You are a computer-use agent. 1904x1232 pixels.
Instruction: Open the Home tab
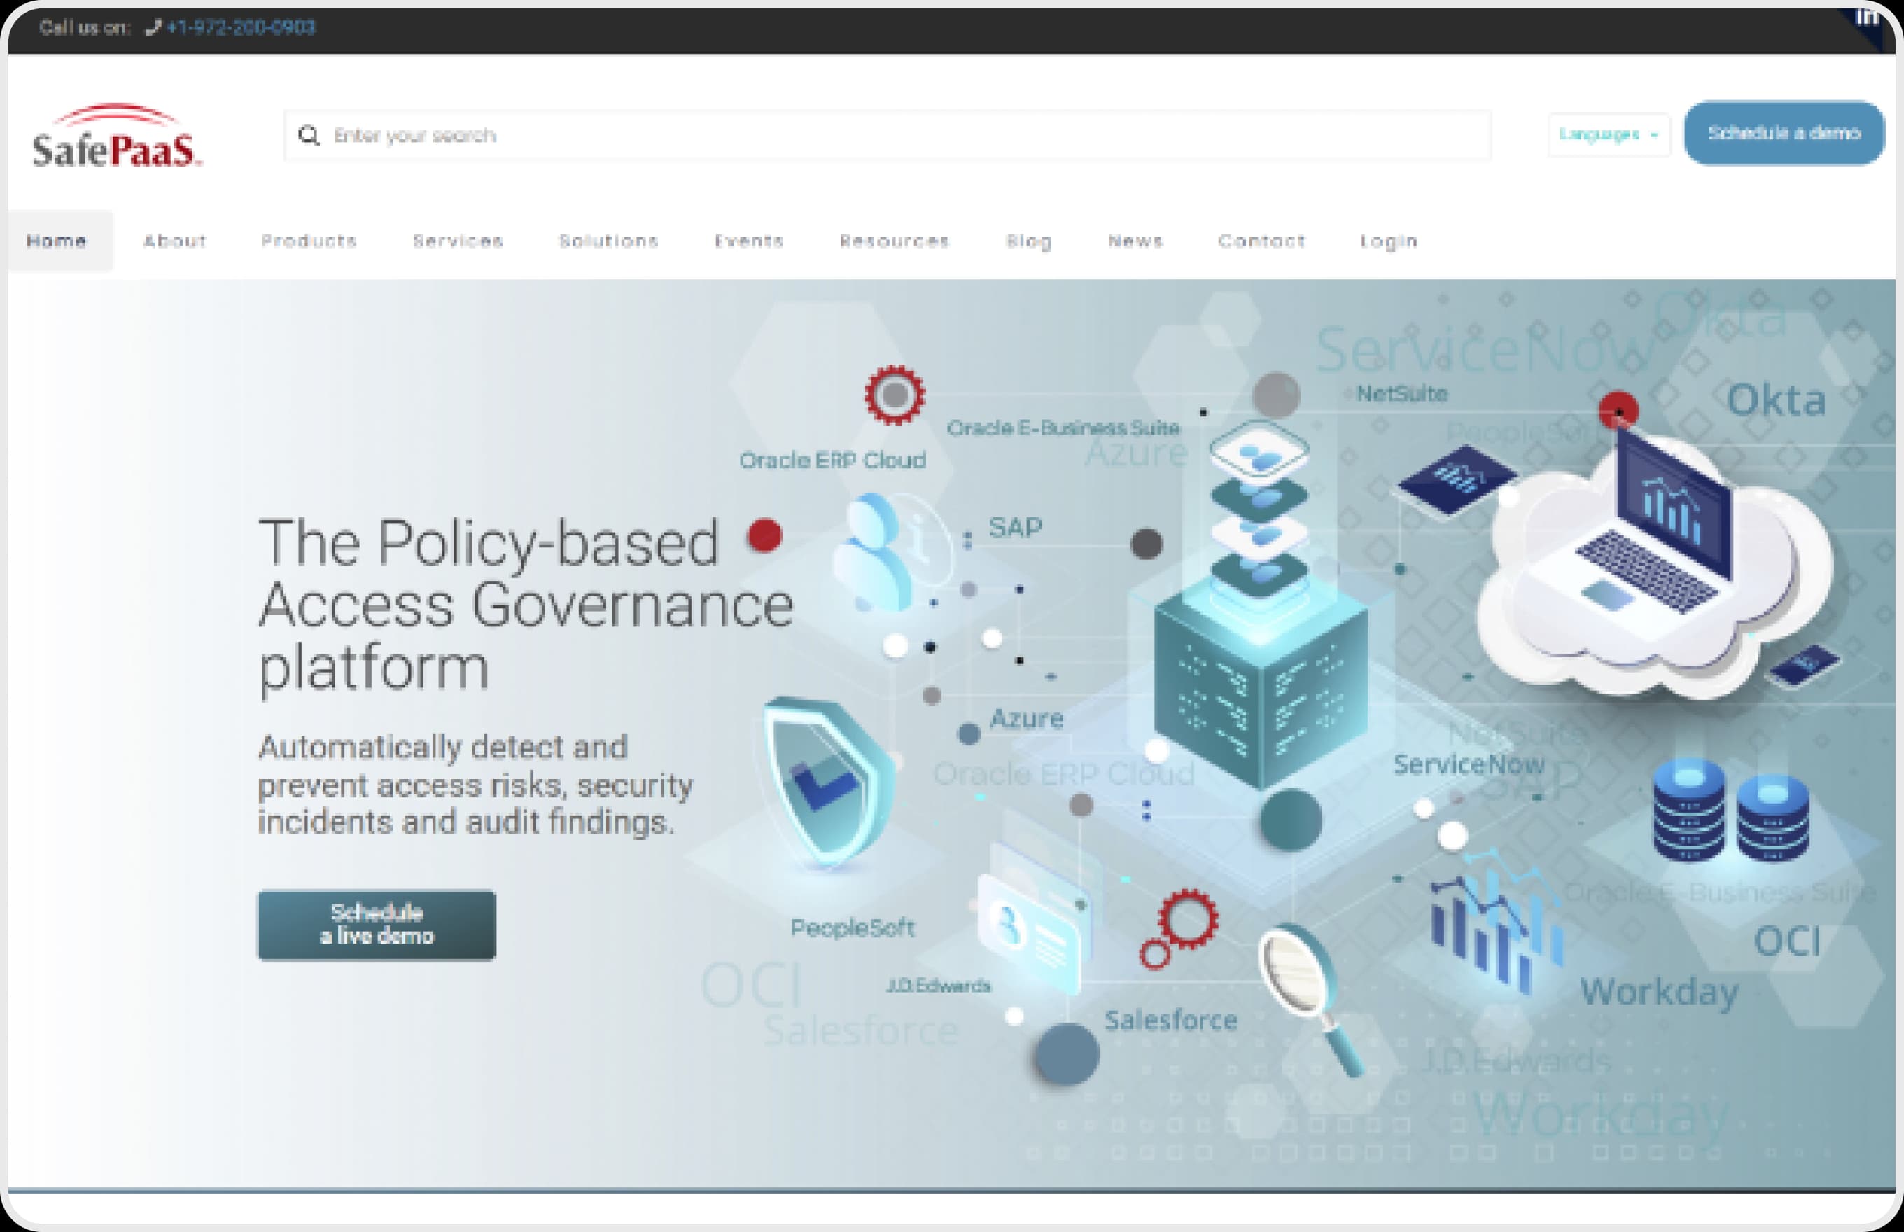tap(57, 241)
